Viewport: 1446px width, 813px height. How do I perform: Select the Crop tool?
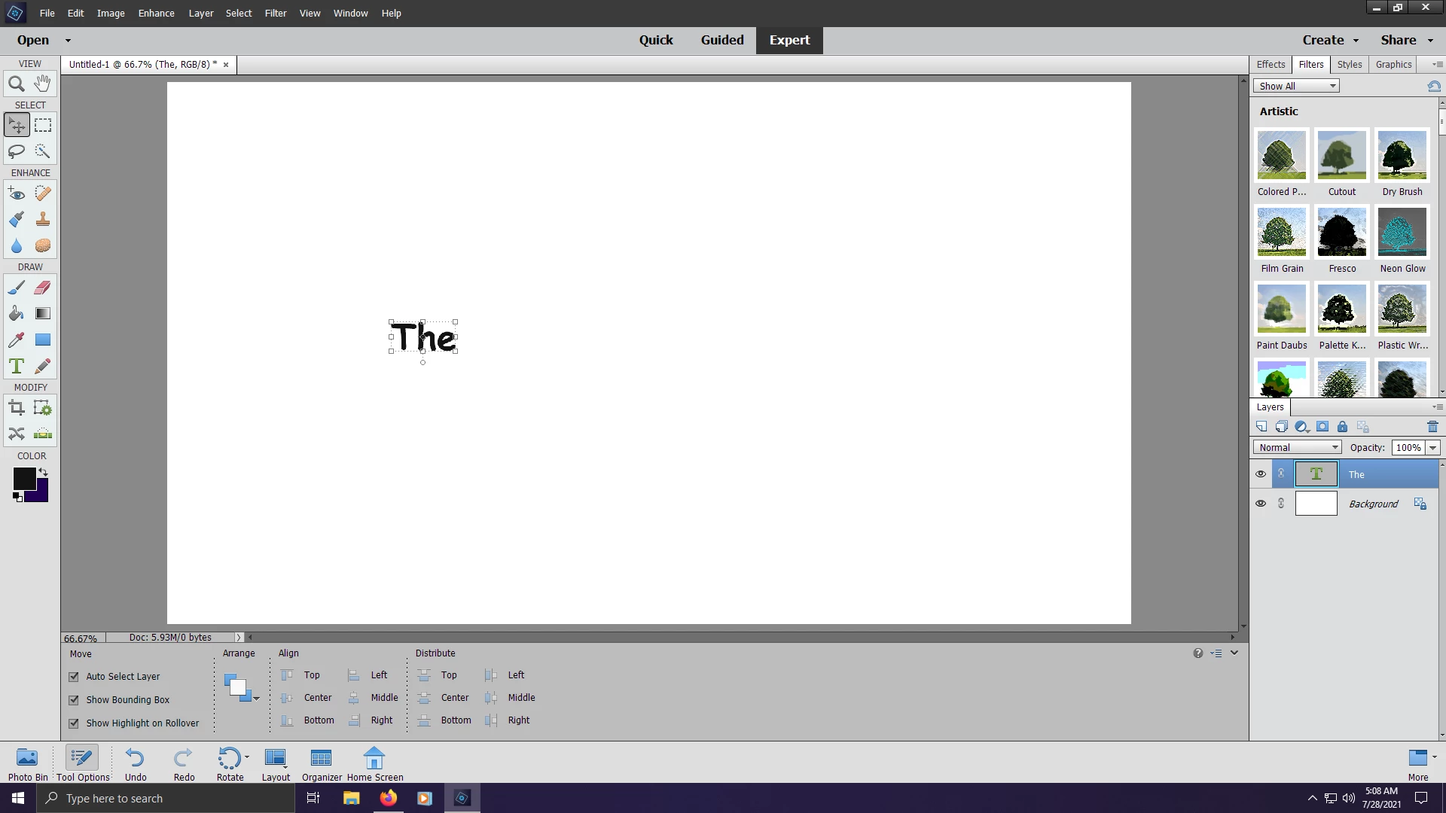point(16,408)
